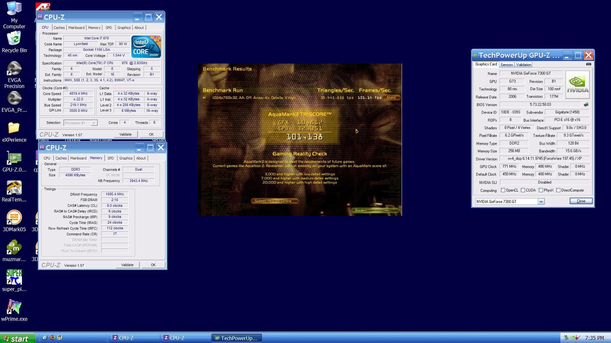Open Mainboard tab in CPU-Z processor window
611x343 pixels.
coord(76,27)
